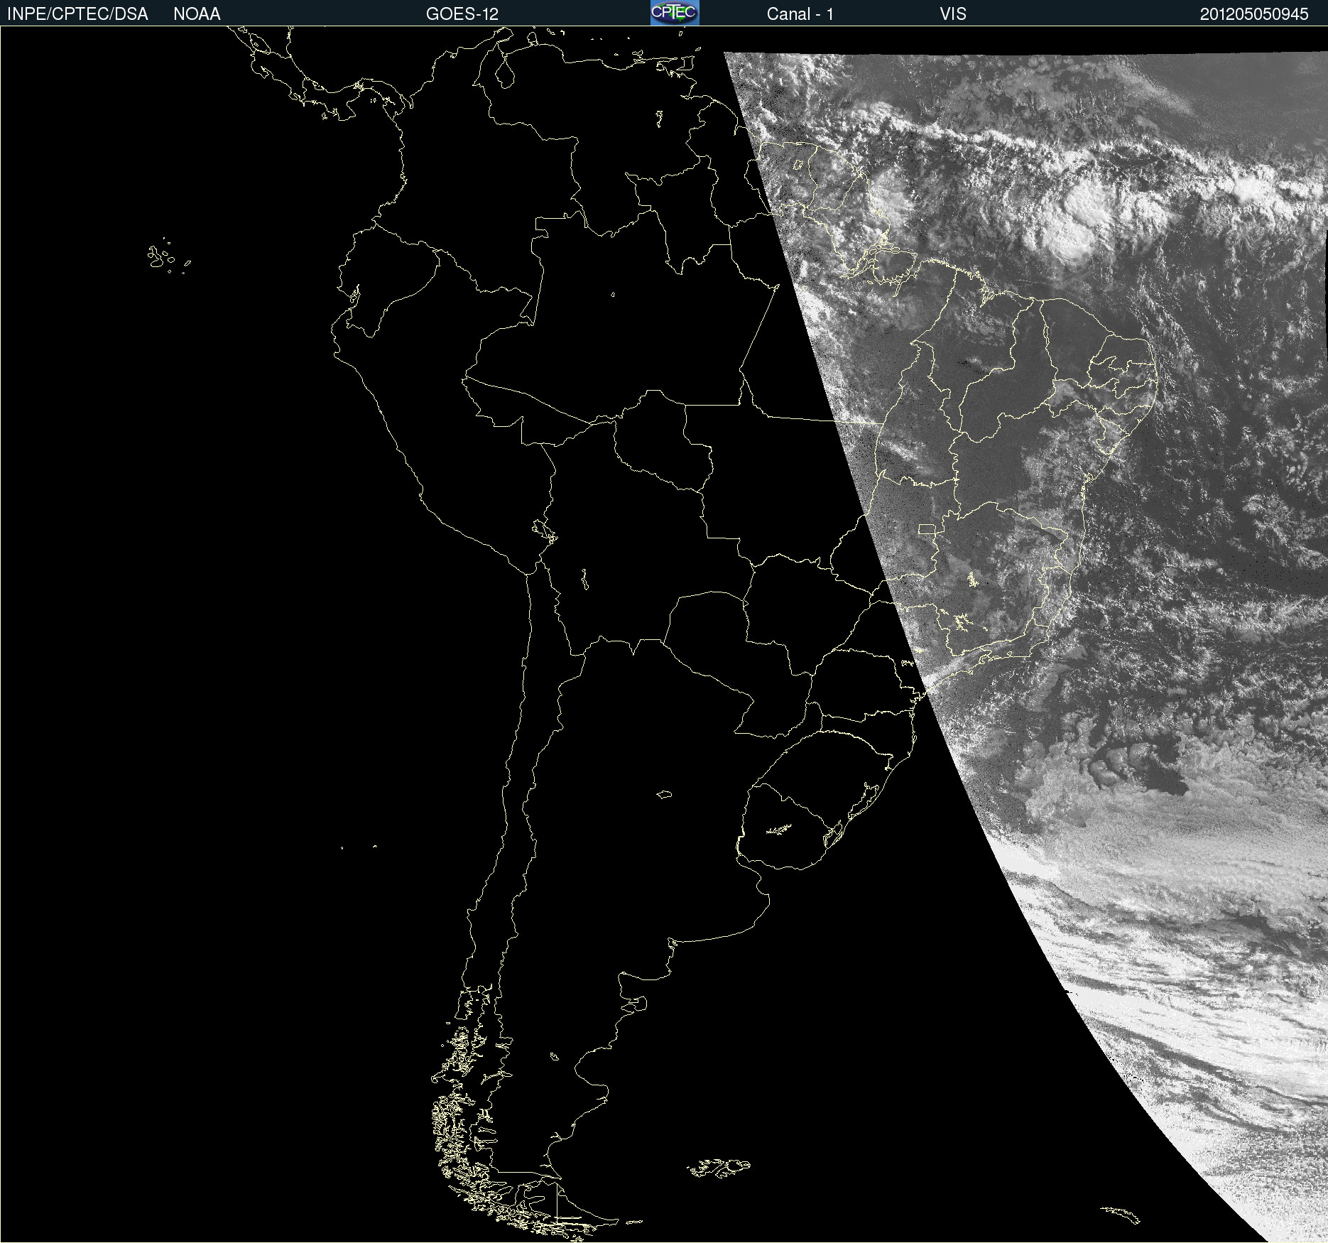The width and height of the screenshot is (1328, 1243).
Task: Click the GOES-12 satellite label
Action: (x=462, y=14)
